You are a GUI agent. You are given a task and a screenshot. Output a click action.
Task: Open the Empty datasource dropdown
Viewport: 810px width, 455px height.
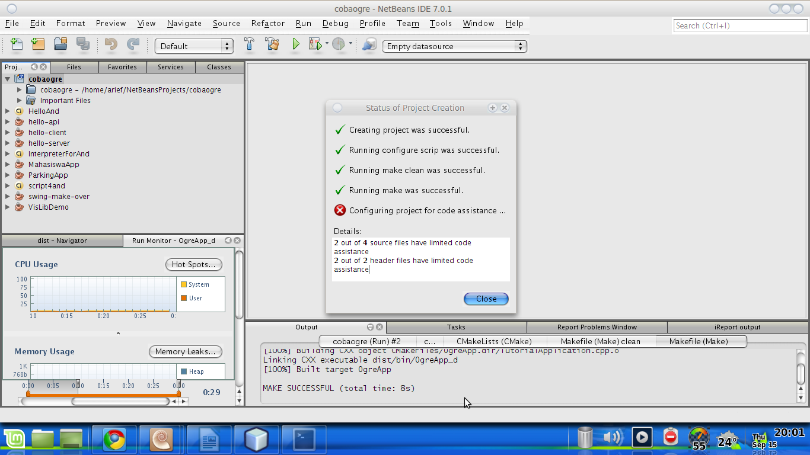point(454,46)
